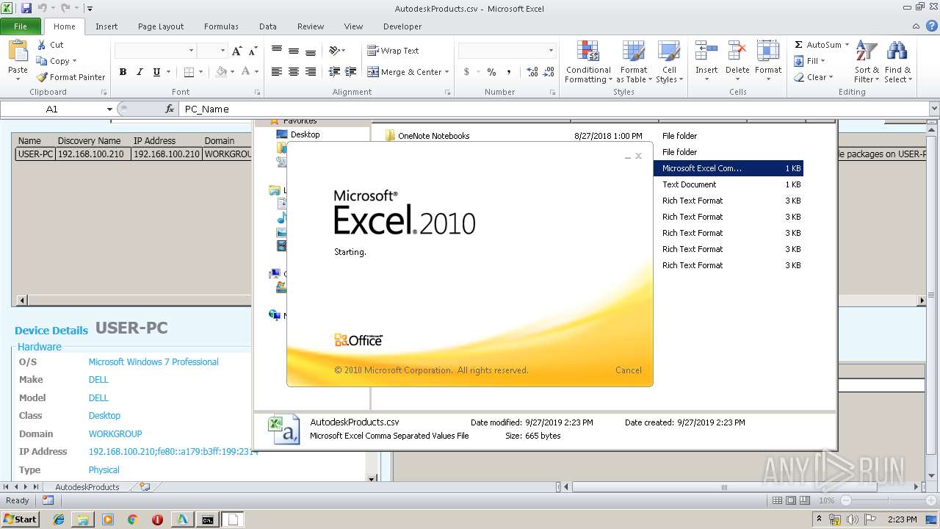Click the formula bar containing PC_Name
The width and height of the screenshot is (940, 529).
pos(554,109)
